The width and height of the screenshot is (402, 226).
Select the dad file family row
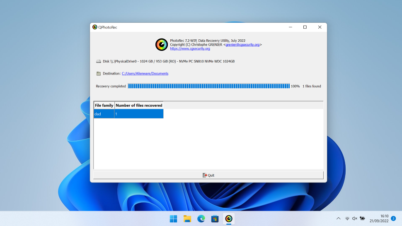pyautogui.click(x=128, y=114)
